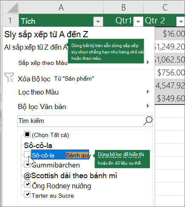
Task: Choose sắp xếp từ Z đến A
Action: [x=36, y=48]
